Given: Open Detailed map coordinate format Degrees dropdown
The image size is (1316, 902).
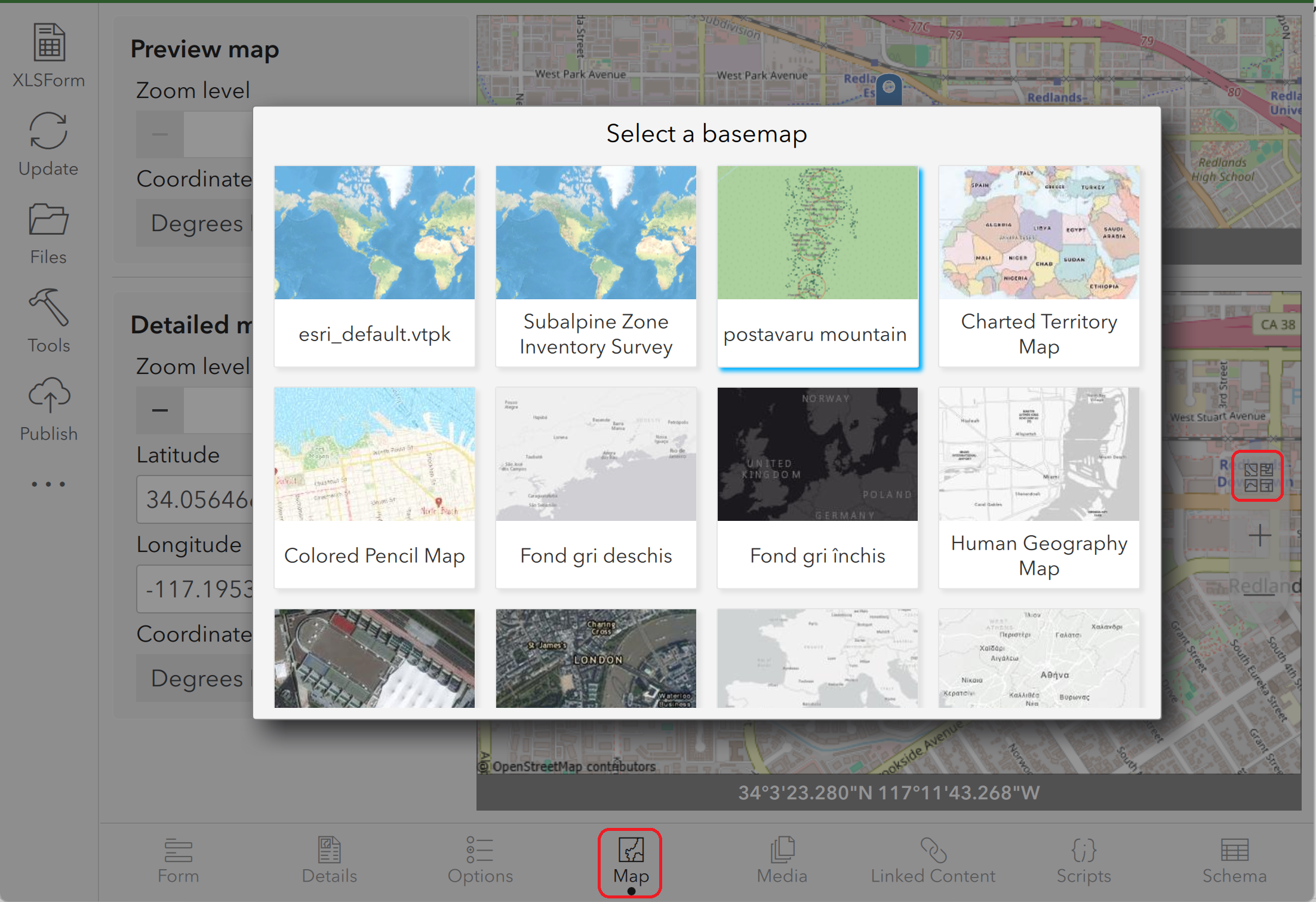Looking at the screenshot, I should click(x=195, y=678).
